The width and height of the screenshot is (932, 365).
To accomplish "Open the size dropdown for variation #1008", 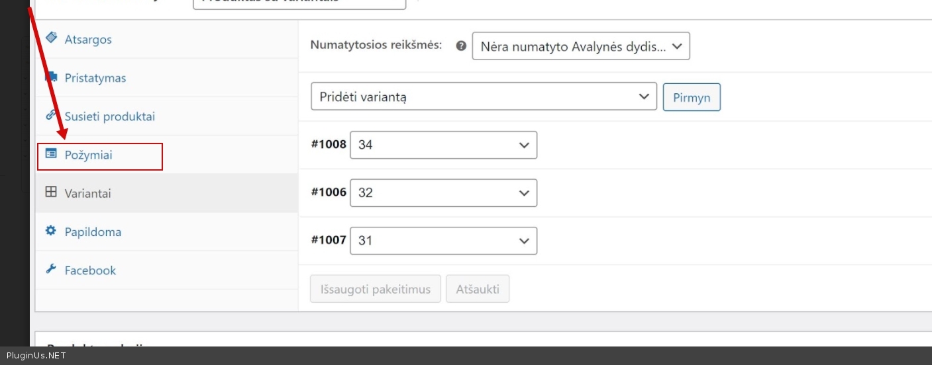I will [x=443, y=145].
